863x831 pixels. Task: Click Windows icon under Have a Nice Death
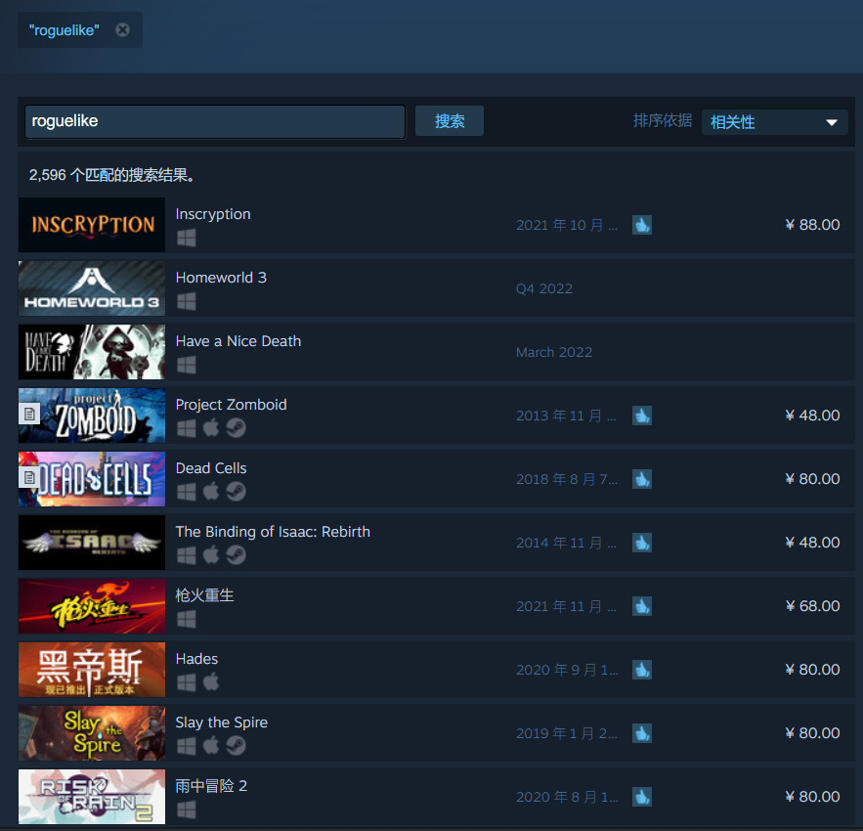click(x=187, y=365)
